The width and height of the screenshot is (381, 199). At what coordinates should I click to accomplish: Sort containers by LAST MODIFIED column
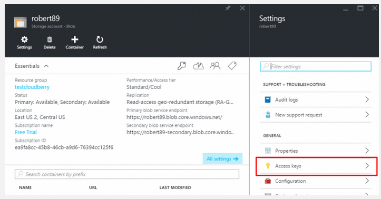click(x=175, y=187)
